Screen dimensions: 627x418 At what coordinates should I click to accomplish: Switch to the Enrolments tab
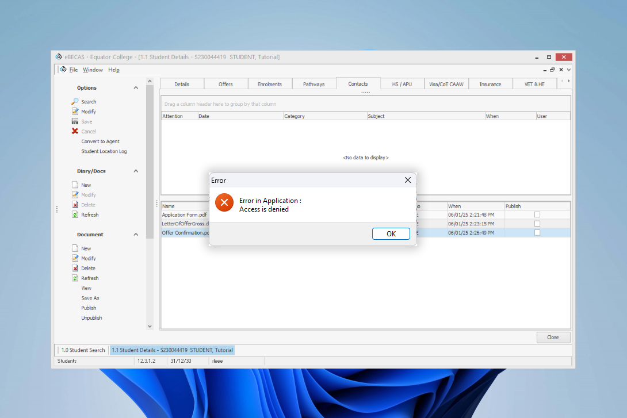coord(270,85)
